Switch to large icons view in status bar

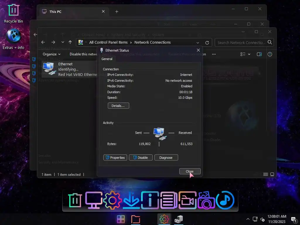(272, 174)
